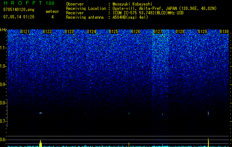The width and height of the screenshot is (232, 147).
Task: Click the Ogata-vill. Akita-Pref. JAPAN location text
Action: pos(165,8)
